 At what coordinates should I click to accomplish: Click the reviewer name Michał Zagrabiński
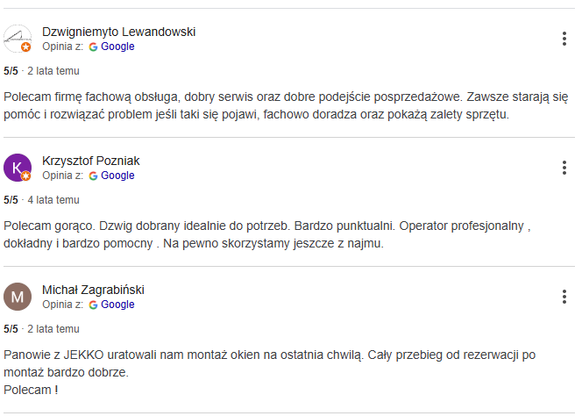(x=93, y=290)
